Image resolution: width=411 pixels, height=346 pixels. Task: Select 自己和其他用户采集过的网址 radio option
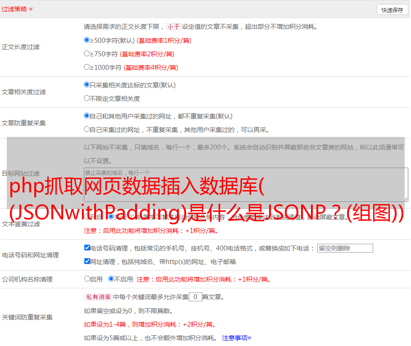(x=87, y=116)
